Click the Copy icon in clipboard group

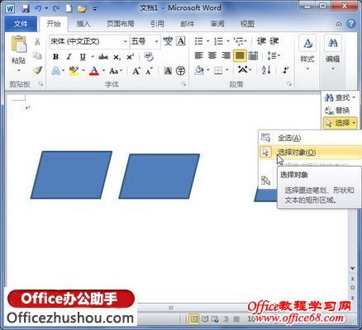coord(37,56)
